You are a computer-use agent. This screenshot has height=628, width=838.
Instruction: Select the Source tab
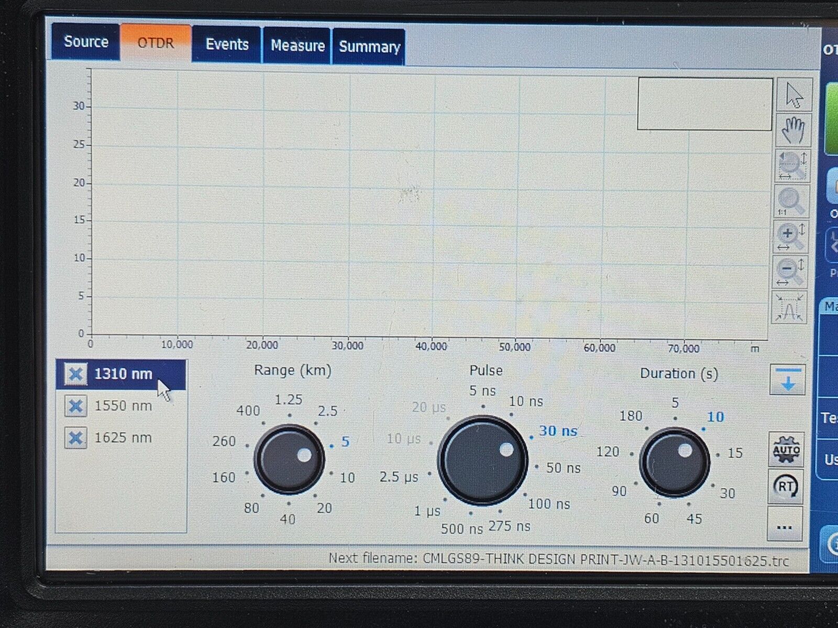tap(85, 42)
